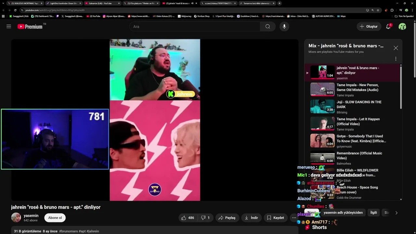Open the yasemin channel avatar

coord(16,218)
